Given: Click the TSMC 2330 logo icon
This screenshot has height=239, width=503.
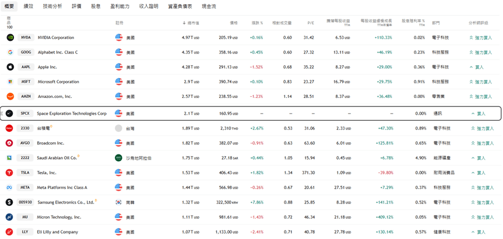Looking at the screenshot, I should pos(9,128).
